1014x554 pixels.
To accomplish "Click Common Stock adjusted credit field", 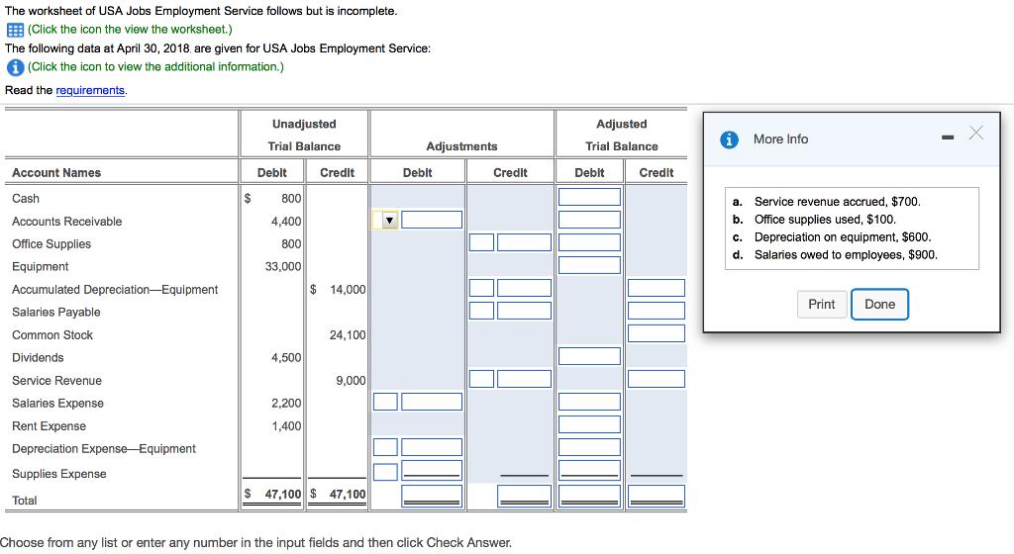I will [656, 333].
